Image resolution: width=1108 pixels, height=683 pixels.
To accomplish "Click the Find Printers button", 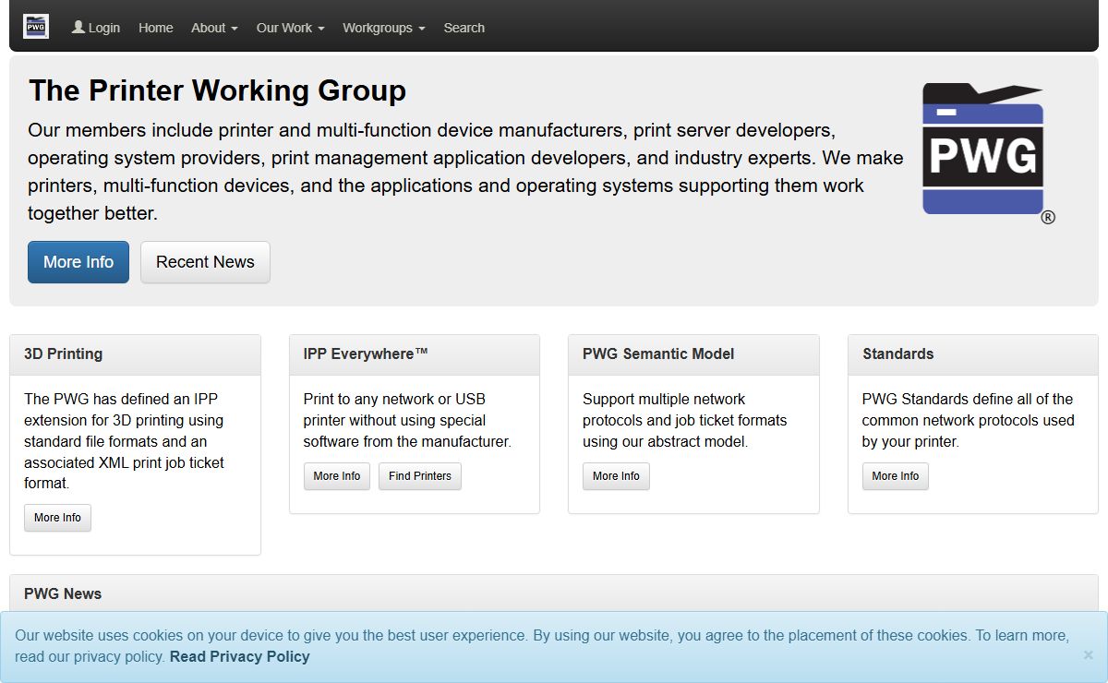I will click(x=420, y=476).
